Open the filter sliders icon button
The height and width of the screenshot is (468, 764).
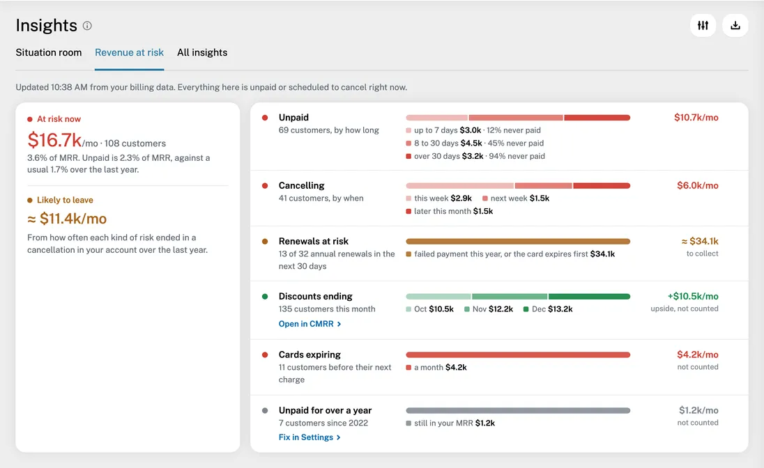(x=703, y=25)
